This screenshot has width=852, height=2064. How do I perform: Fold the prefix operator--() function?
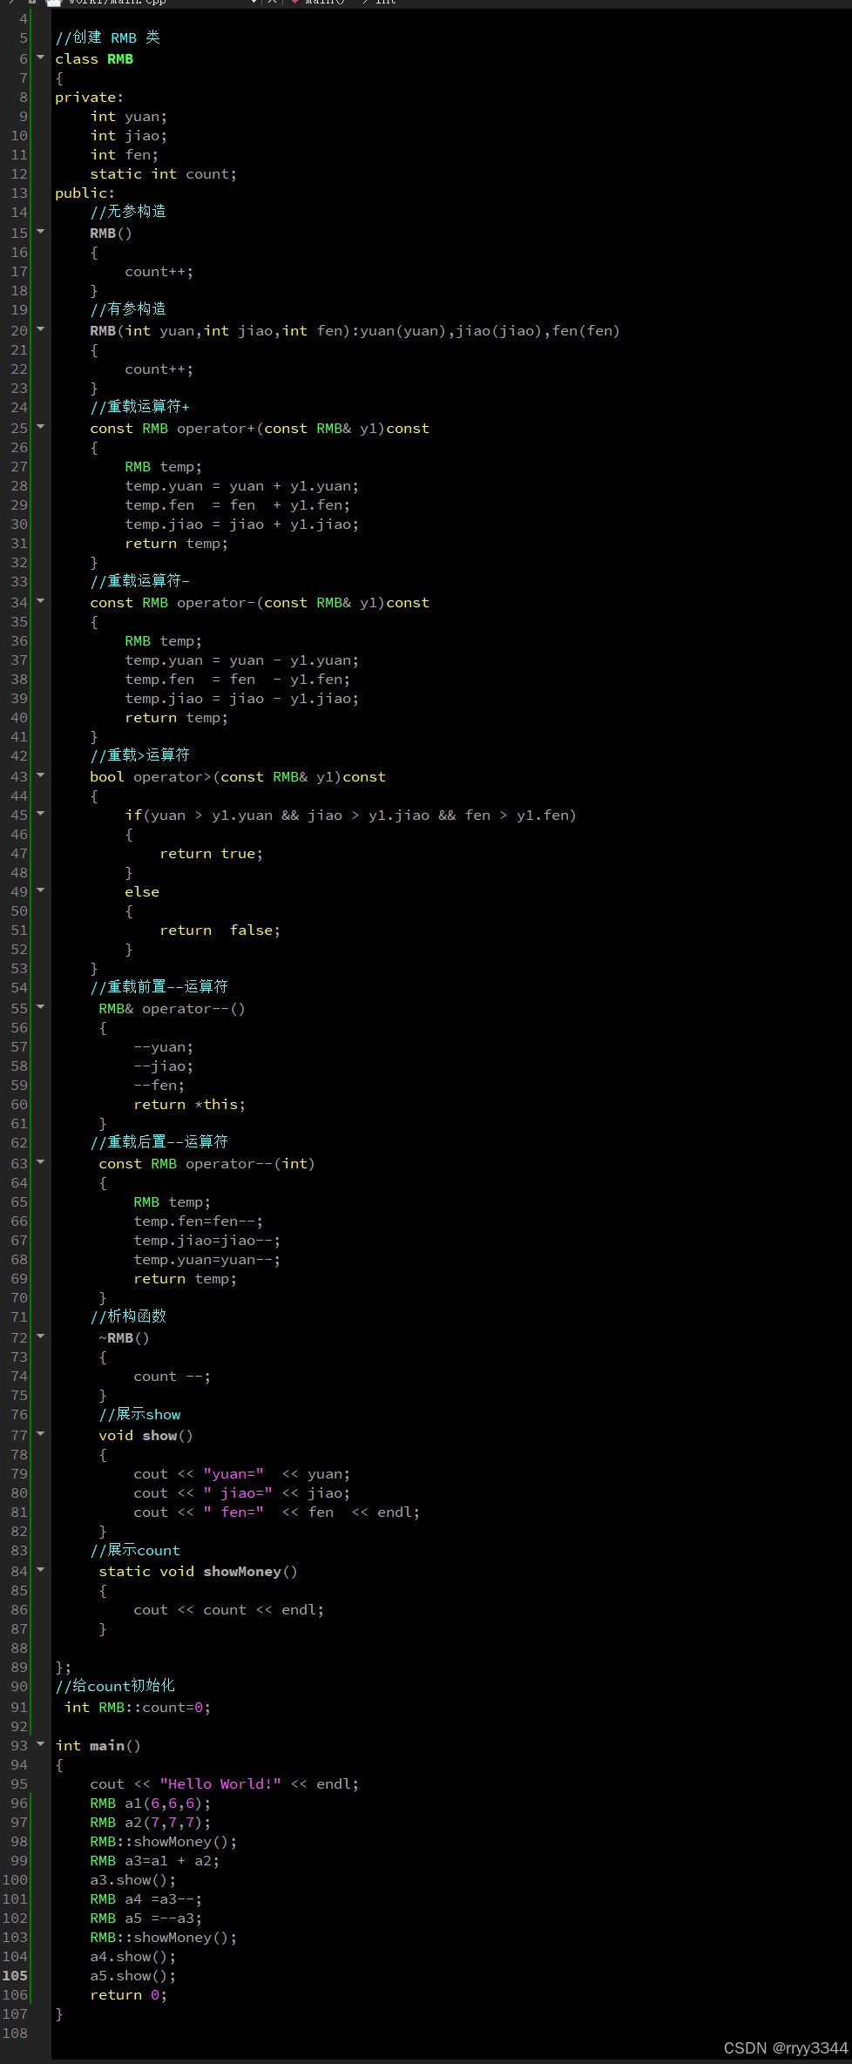click(x=40, y=1007)
